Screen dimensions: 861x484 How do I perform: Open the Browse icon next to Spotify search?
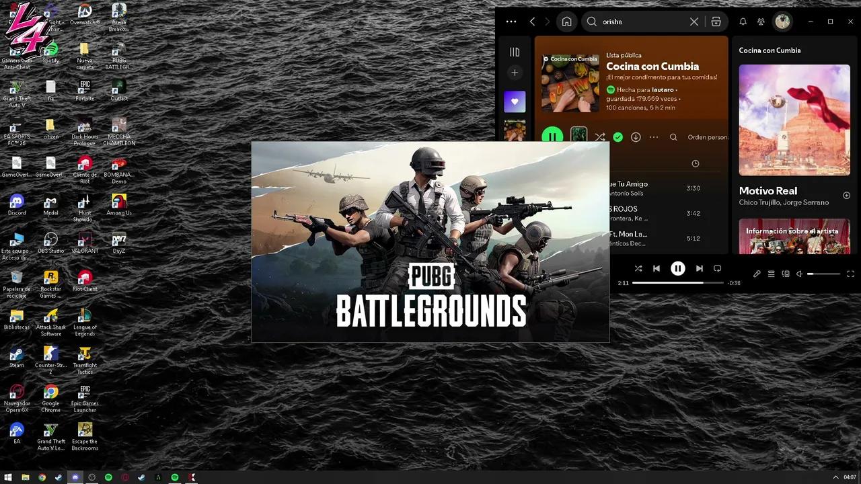[x=716, y=22]
